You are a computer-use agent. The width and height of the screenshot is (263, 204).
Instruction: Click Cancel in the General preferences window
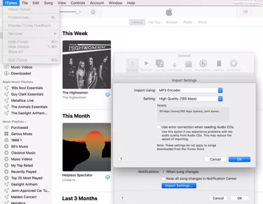pyautogui.click(x=218, y=198)
